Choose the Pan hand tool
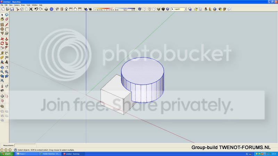Image resolution: width=278 pixels, height=156 pixels. (7, 68)
